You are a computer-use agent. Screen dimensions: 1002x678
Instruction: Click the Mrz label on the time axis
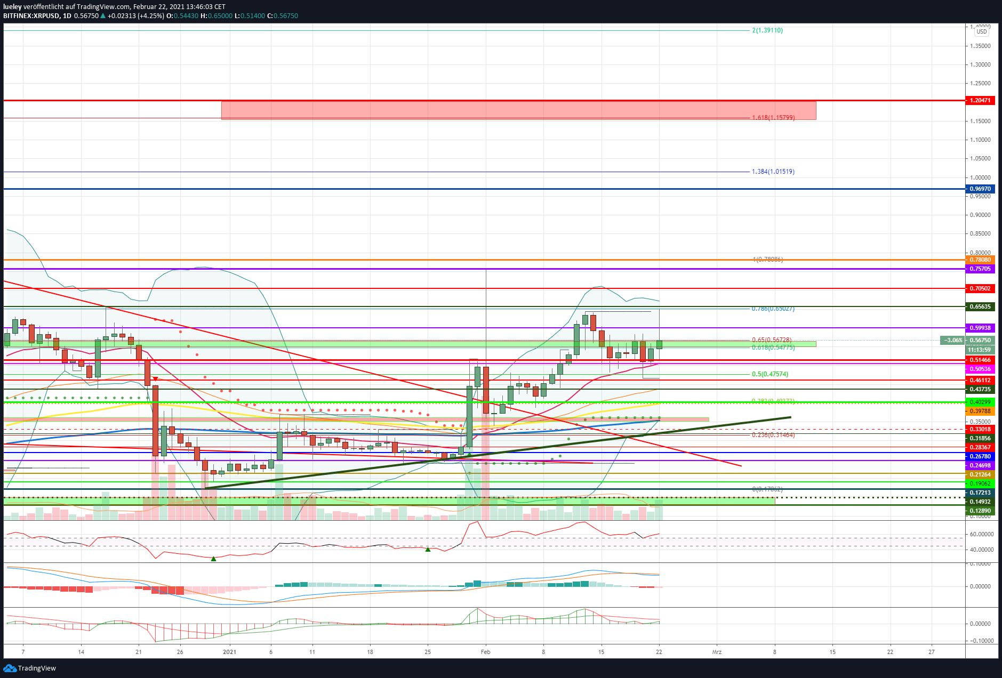[x=717, y=652]
